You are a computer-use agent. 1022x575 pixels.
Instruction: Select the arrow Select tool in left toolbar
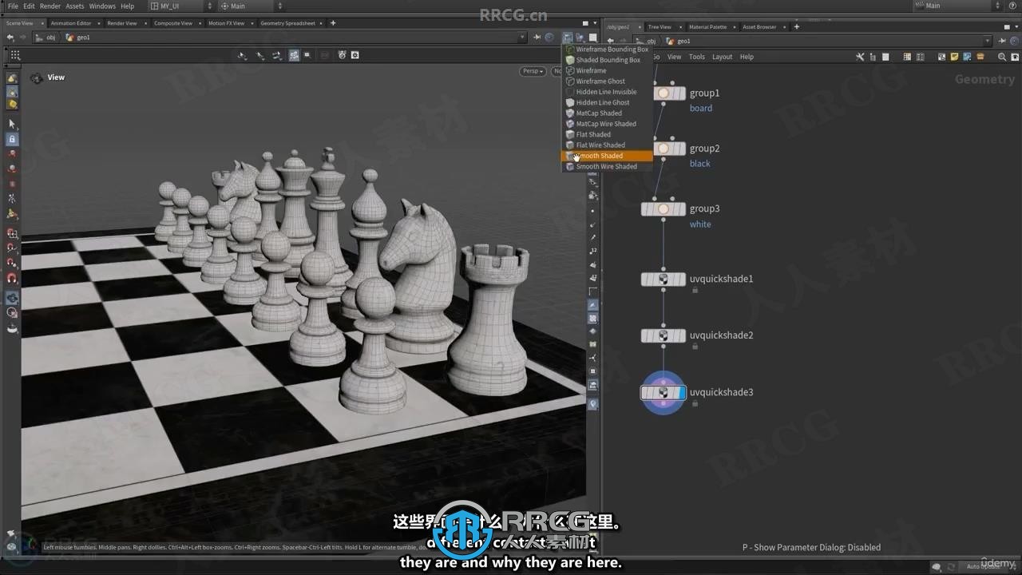[x=12, y=125]
